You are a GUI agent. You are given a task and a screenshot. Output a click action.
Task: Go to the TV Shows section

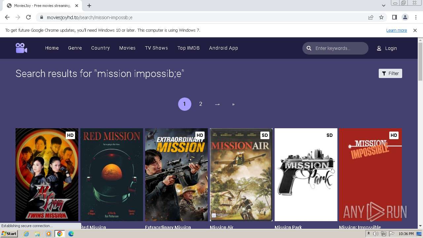[x=156, y=48]
